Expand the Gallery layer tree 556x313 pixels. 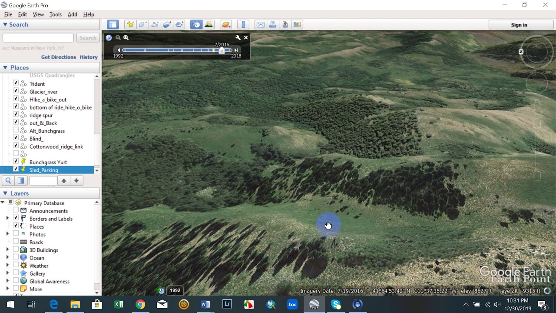coord(7,273)
